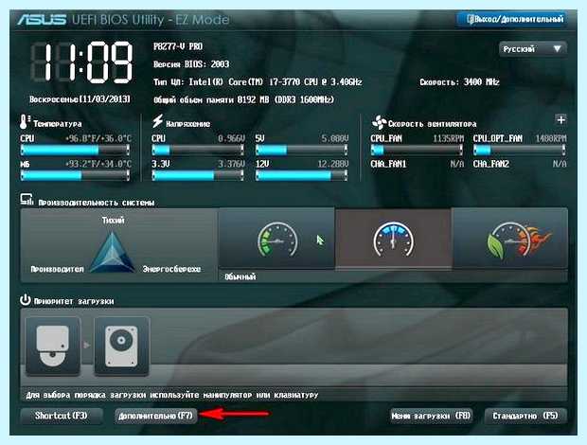Click the CPU voltage bar
The image size is (587, 445).
point(198,151)
